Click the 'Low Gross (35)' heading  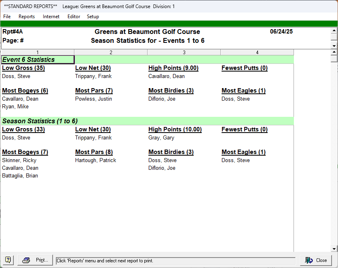point(23,68)
